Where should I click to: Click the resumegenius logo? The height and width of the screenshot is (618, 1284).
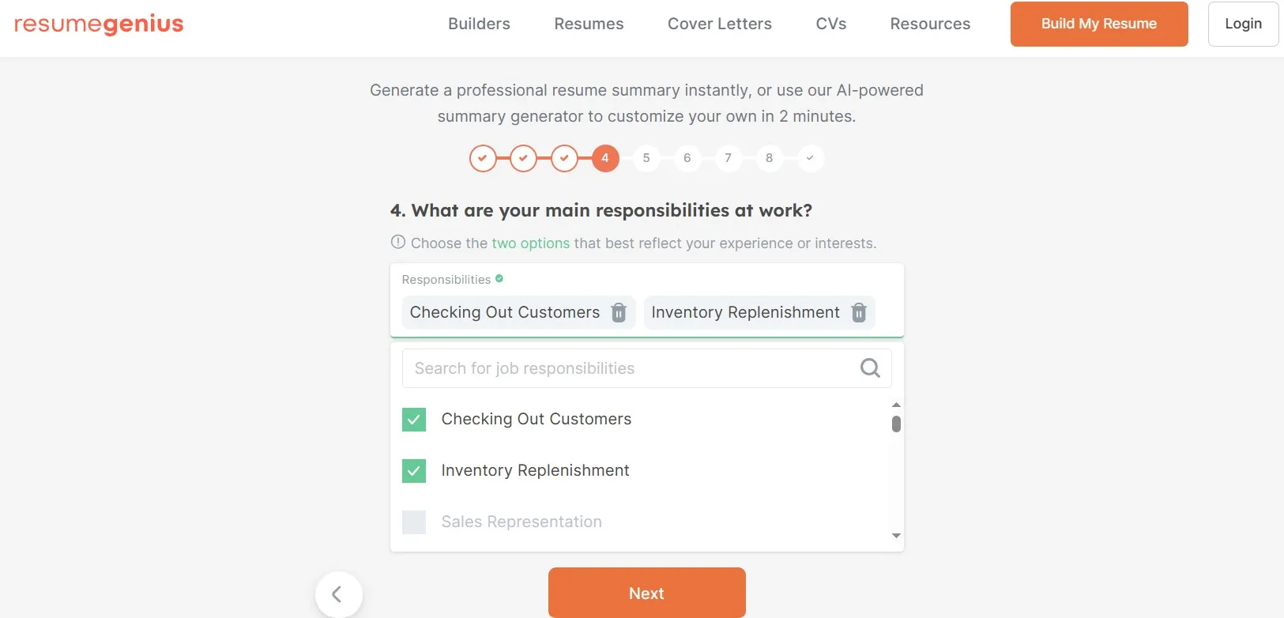98,24
